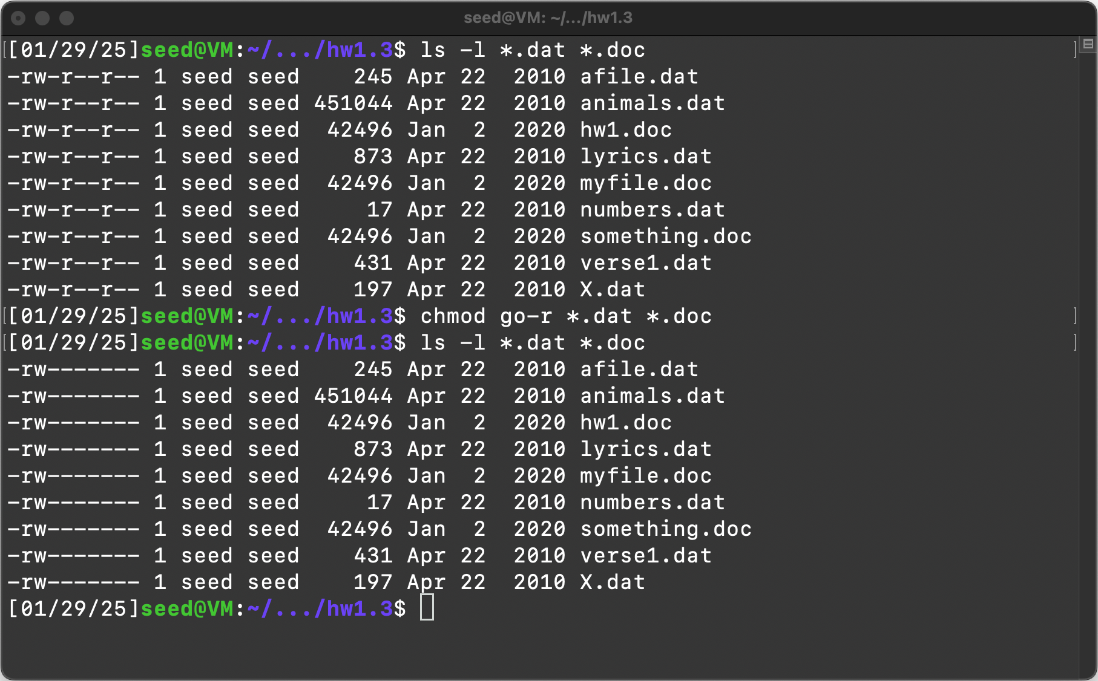Screen dimensions: 1098x681
Task: Click the split pane icon above the scrollbar
Action: click(1088, 44)
